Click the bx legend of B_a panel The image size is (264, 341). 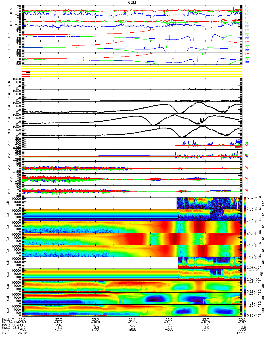[247, 38]
